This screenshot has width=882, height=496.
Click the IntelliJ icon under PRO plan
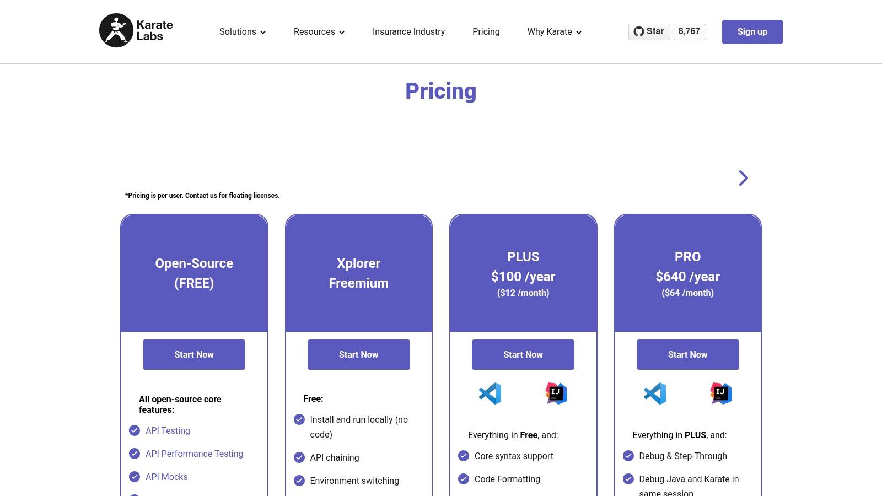coord(720,393)
